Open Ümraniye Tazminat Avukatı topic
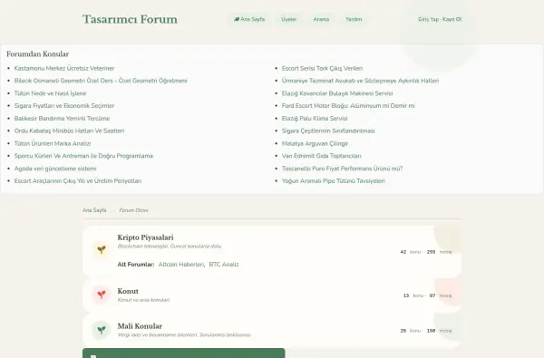The width and height of the screenshot is (544, 358). click(x=360, y=81)
